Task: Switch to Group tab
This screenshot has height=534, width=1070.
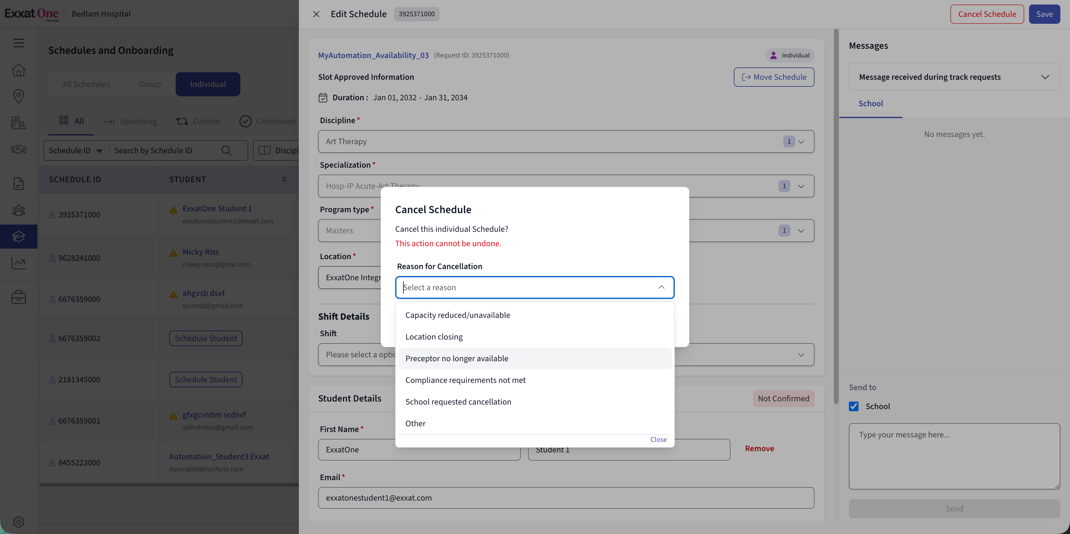Action: click(x=150, y=84)
